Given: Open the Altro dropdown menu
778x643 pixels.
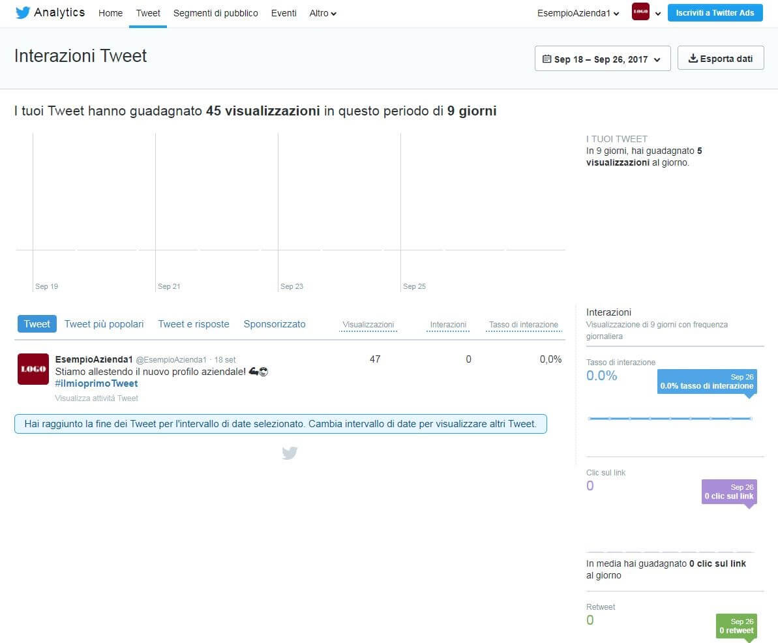Looking at the screenshot, I should click(x=323, y=14).
